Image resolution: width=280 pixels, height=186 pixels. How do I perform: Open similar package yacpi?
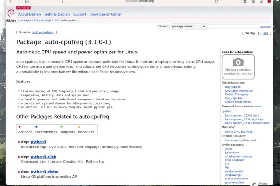pyautogui.click(x=229, y=149)
